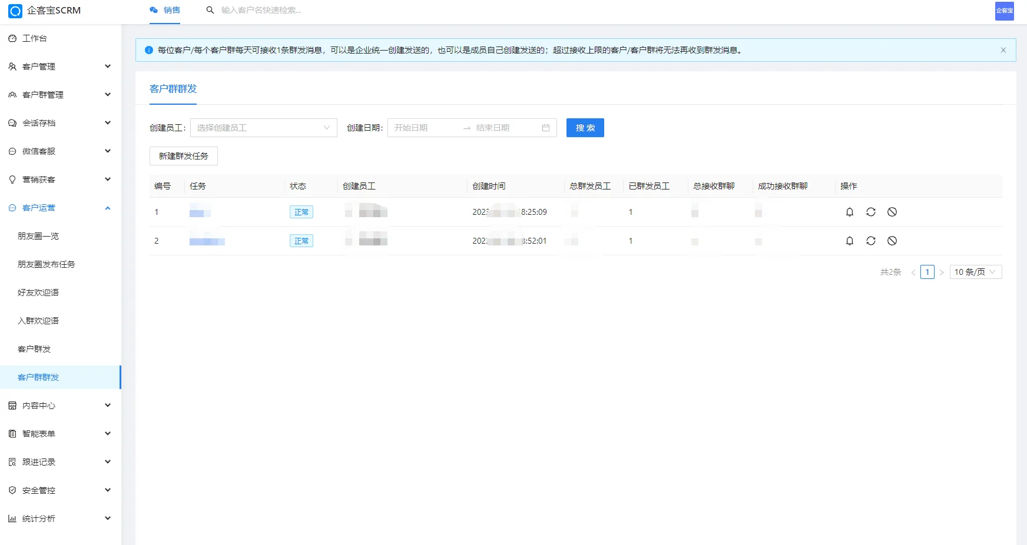The width and height of the screenshot is (1027, 545).
Task: Click the bell remind icon in row 2
Action: point(850,241)
